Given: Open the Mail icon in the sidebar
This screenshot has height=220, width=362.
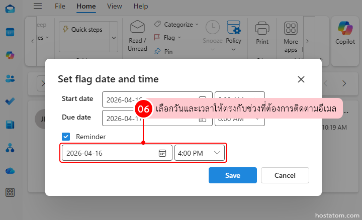Looking at the screenshot, I should coord(10,9).
